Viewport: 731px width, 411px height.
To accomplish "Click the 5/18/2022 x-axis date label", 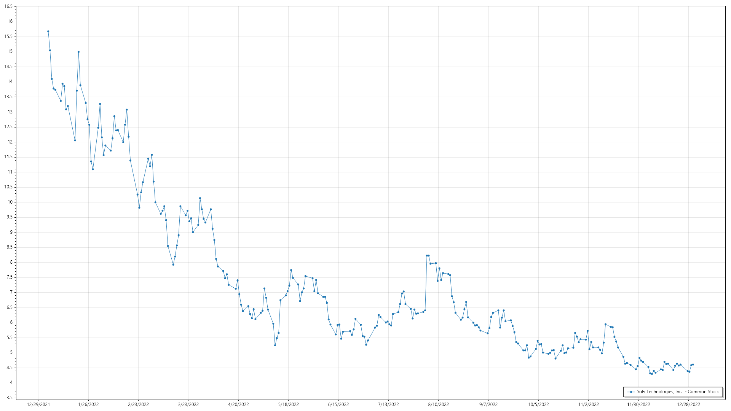I will [x=289, y=405].
